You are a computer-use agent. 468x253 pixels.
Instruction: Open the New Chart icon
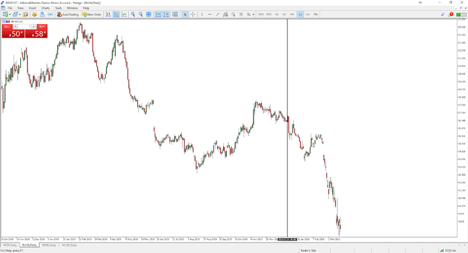pyautogui.click(x=5, y=14)
